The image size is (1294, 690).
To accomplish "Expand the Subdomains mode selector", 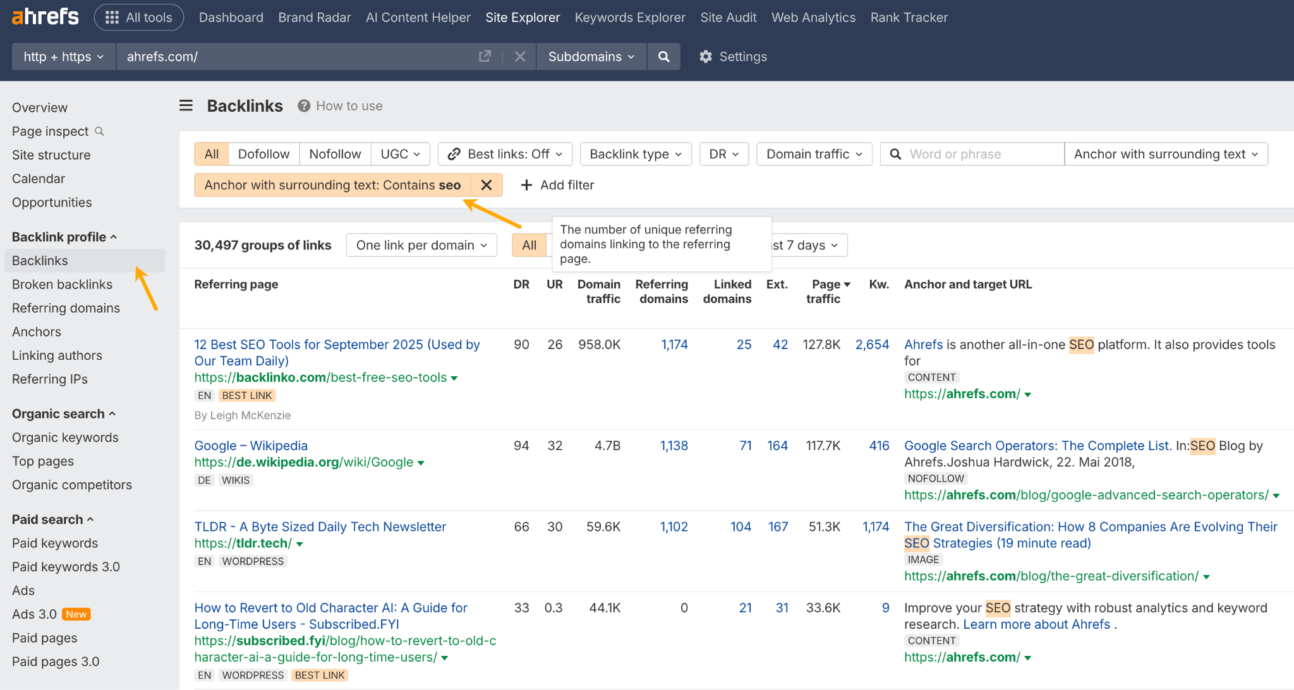I will click(590, 56).
